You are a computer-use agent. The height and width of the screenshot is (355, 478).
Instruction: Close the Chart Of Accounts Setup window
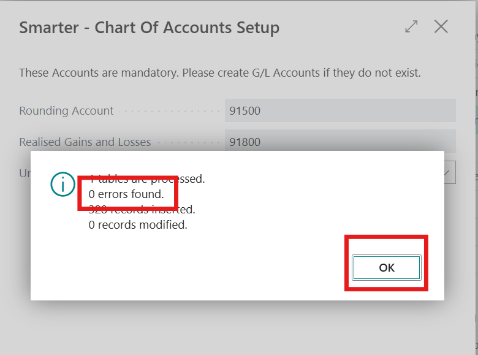441,26
